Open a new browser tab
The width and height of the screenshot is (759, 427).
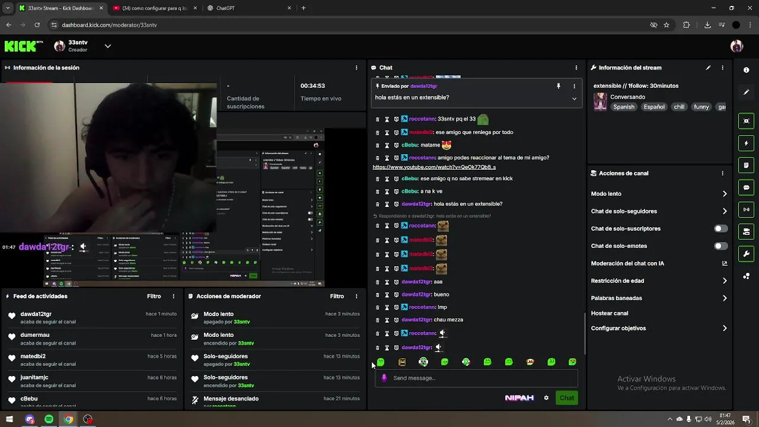pyautogui.click(x=303, y=8)
